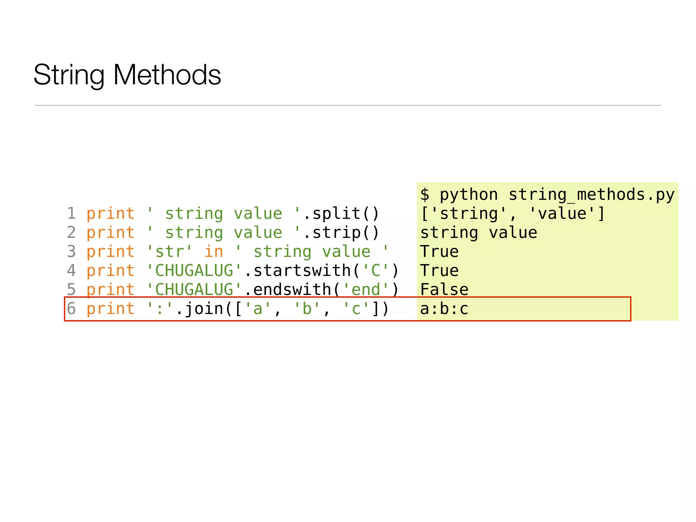Click the "$ python string_methods.py" command

547,195
